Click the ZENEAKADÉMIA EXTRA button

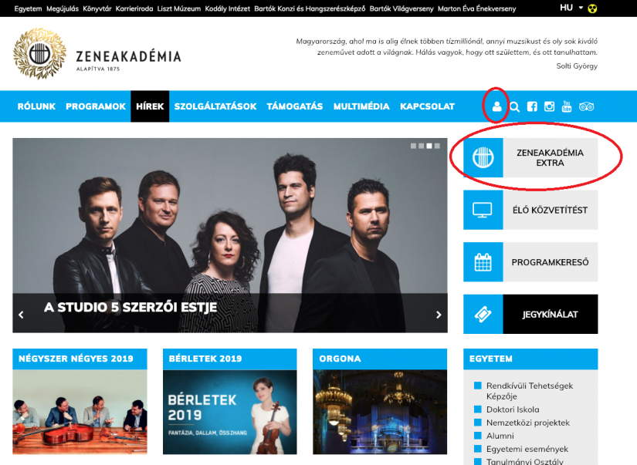coord(530,157)
